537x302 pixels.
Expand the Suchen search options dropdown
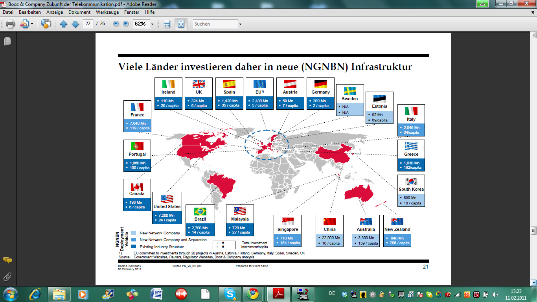[x=240, y=24]
